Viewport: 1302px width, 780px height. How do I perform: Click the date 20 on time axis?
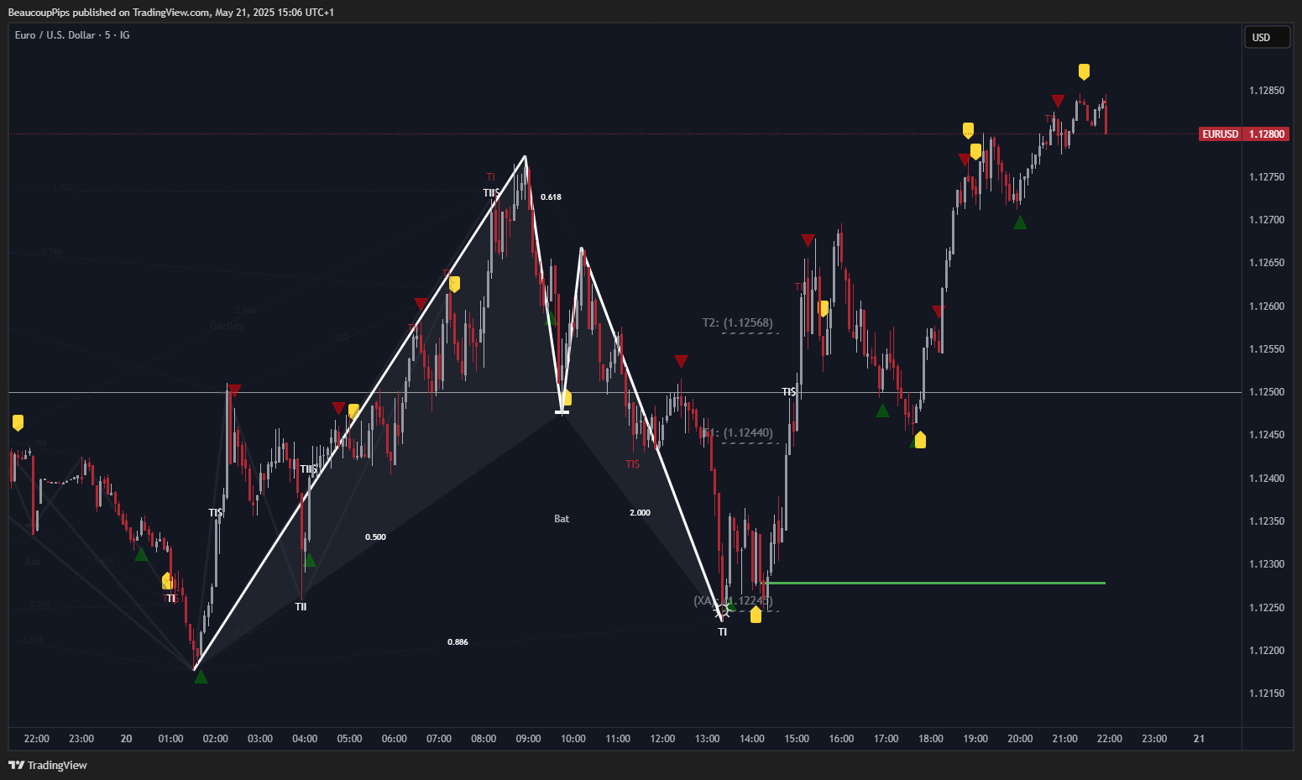coord(126,739)
